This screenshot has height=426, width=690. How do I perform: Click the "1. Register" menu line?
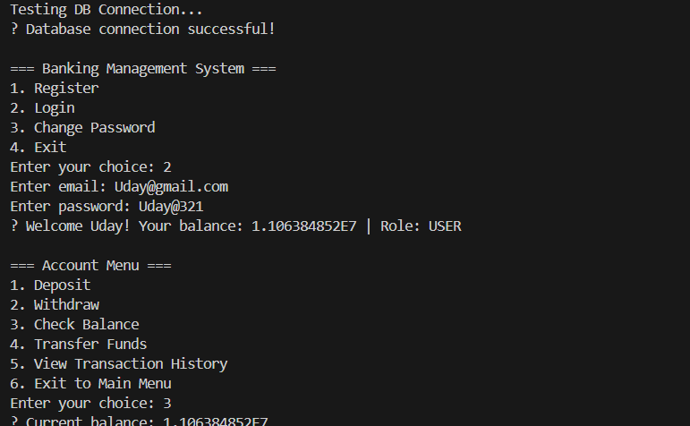pyautogui.click(x=54, y=89)
